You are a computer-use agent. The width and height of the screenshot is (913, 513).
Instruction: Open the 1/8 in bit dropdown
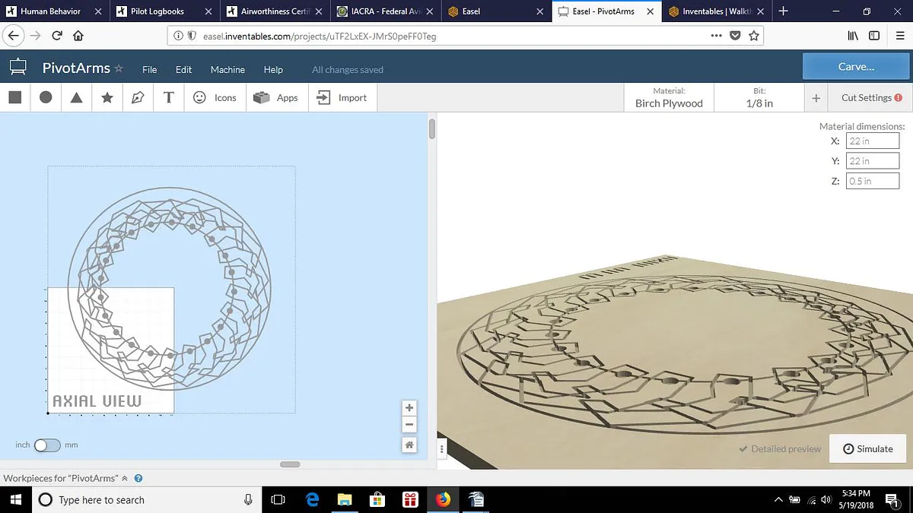pyautogui.click(x=759, y=97)
